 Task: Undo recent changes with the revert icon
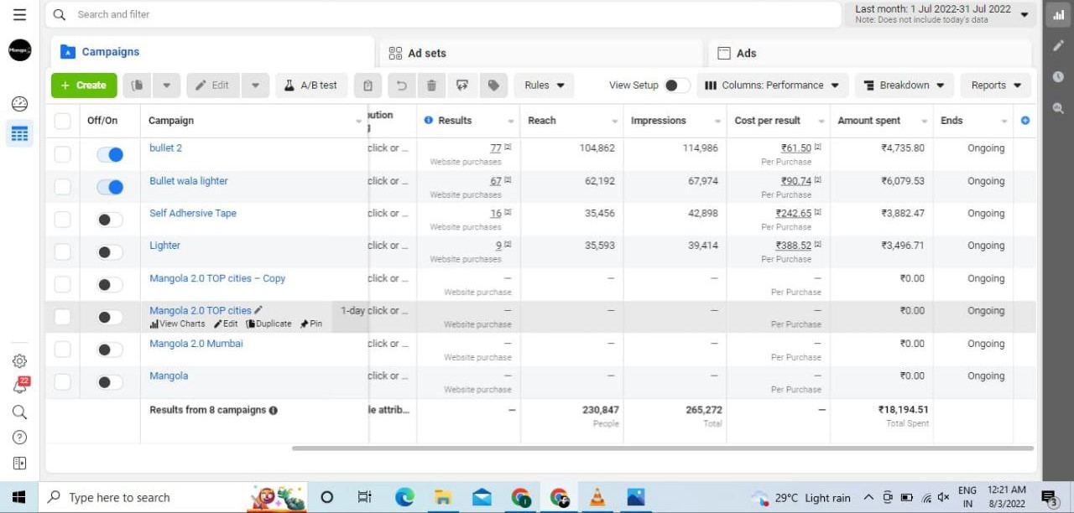click(401, 85)
